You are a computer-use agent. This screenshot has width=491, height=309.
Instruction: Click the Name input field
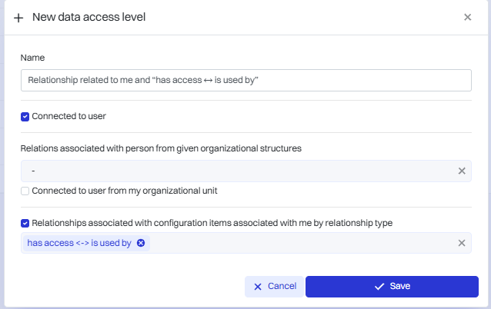[x=246, y=80]
